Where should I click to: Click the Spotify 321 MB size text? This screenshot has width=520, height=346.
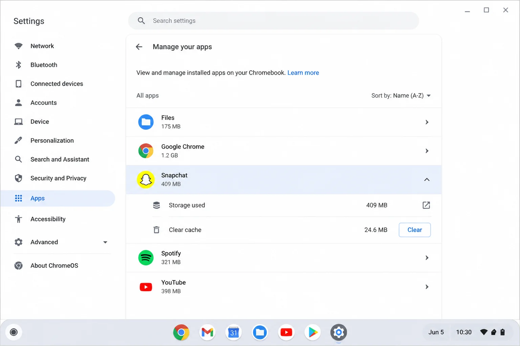tap(171, 262)
